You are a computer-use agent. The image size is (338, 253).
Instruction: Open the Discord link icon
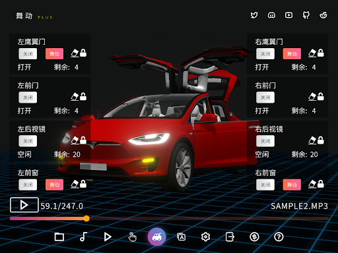coord(271,15)
